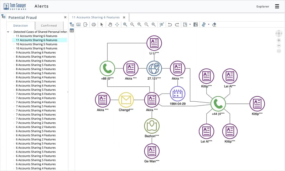
Task: Click the print icon
Action: pos(94,25)
